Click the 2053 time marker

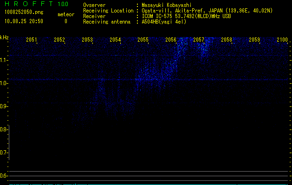87,39
